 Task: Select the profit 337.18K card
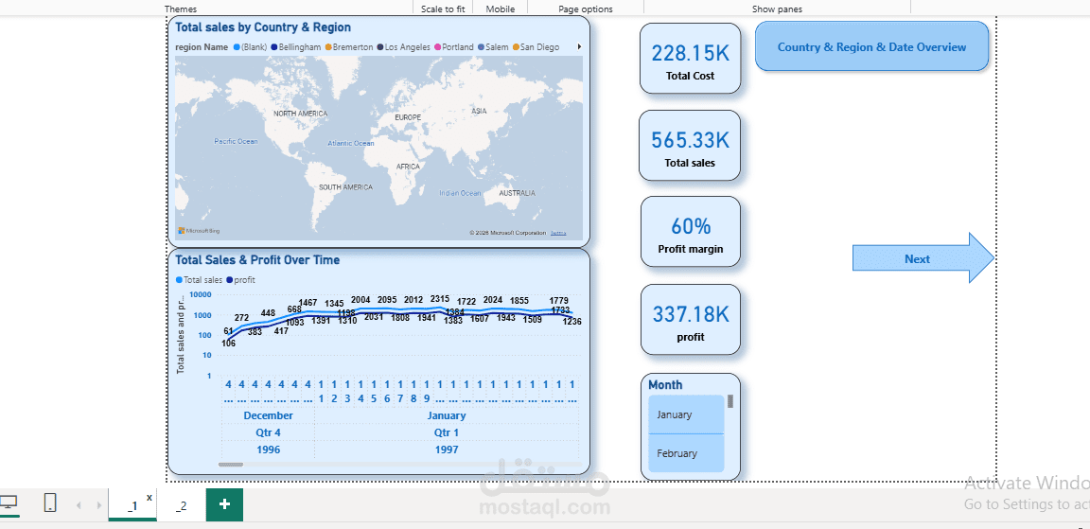click(x=691, y=320)
